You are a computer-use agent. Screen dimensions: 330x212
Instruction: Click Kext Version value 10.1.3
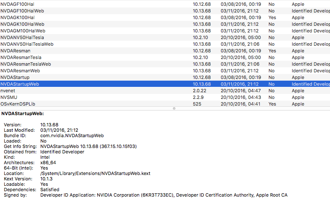47,179
